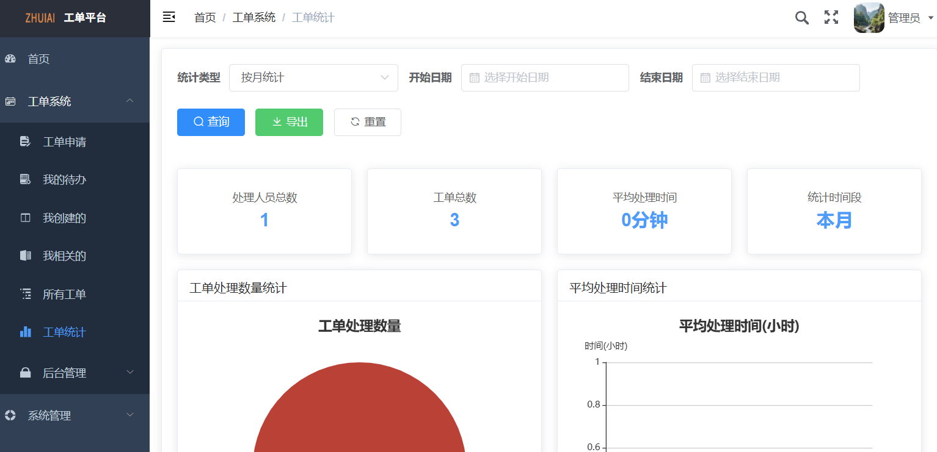Viewport: 937px width, 452px height.
Task: Click the 重置 reset button
Action: (367, 122)
